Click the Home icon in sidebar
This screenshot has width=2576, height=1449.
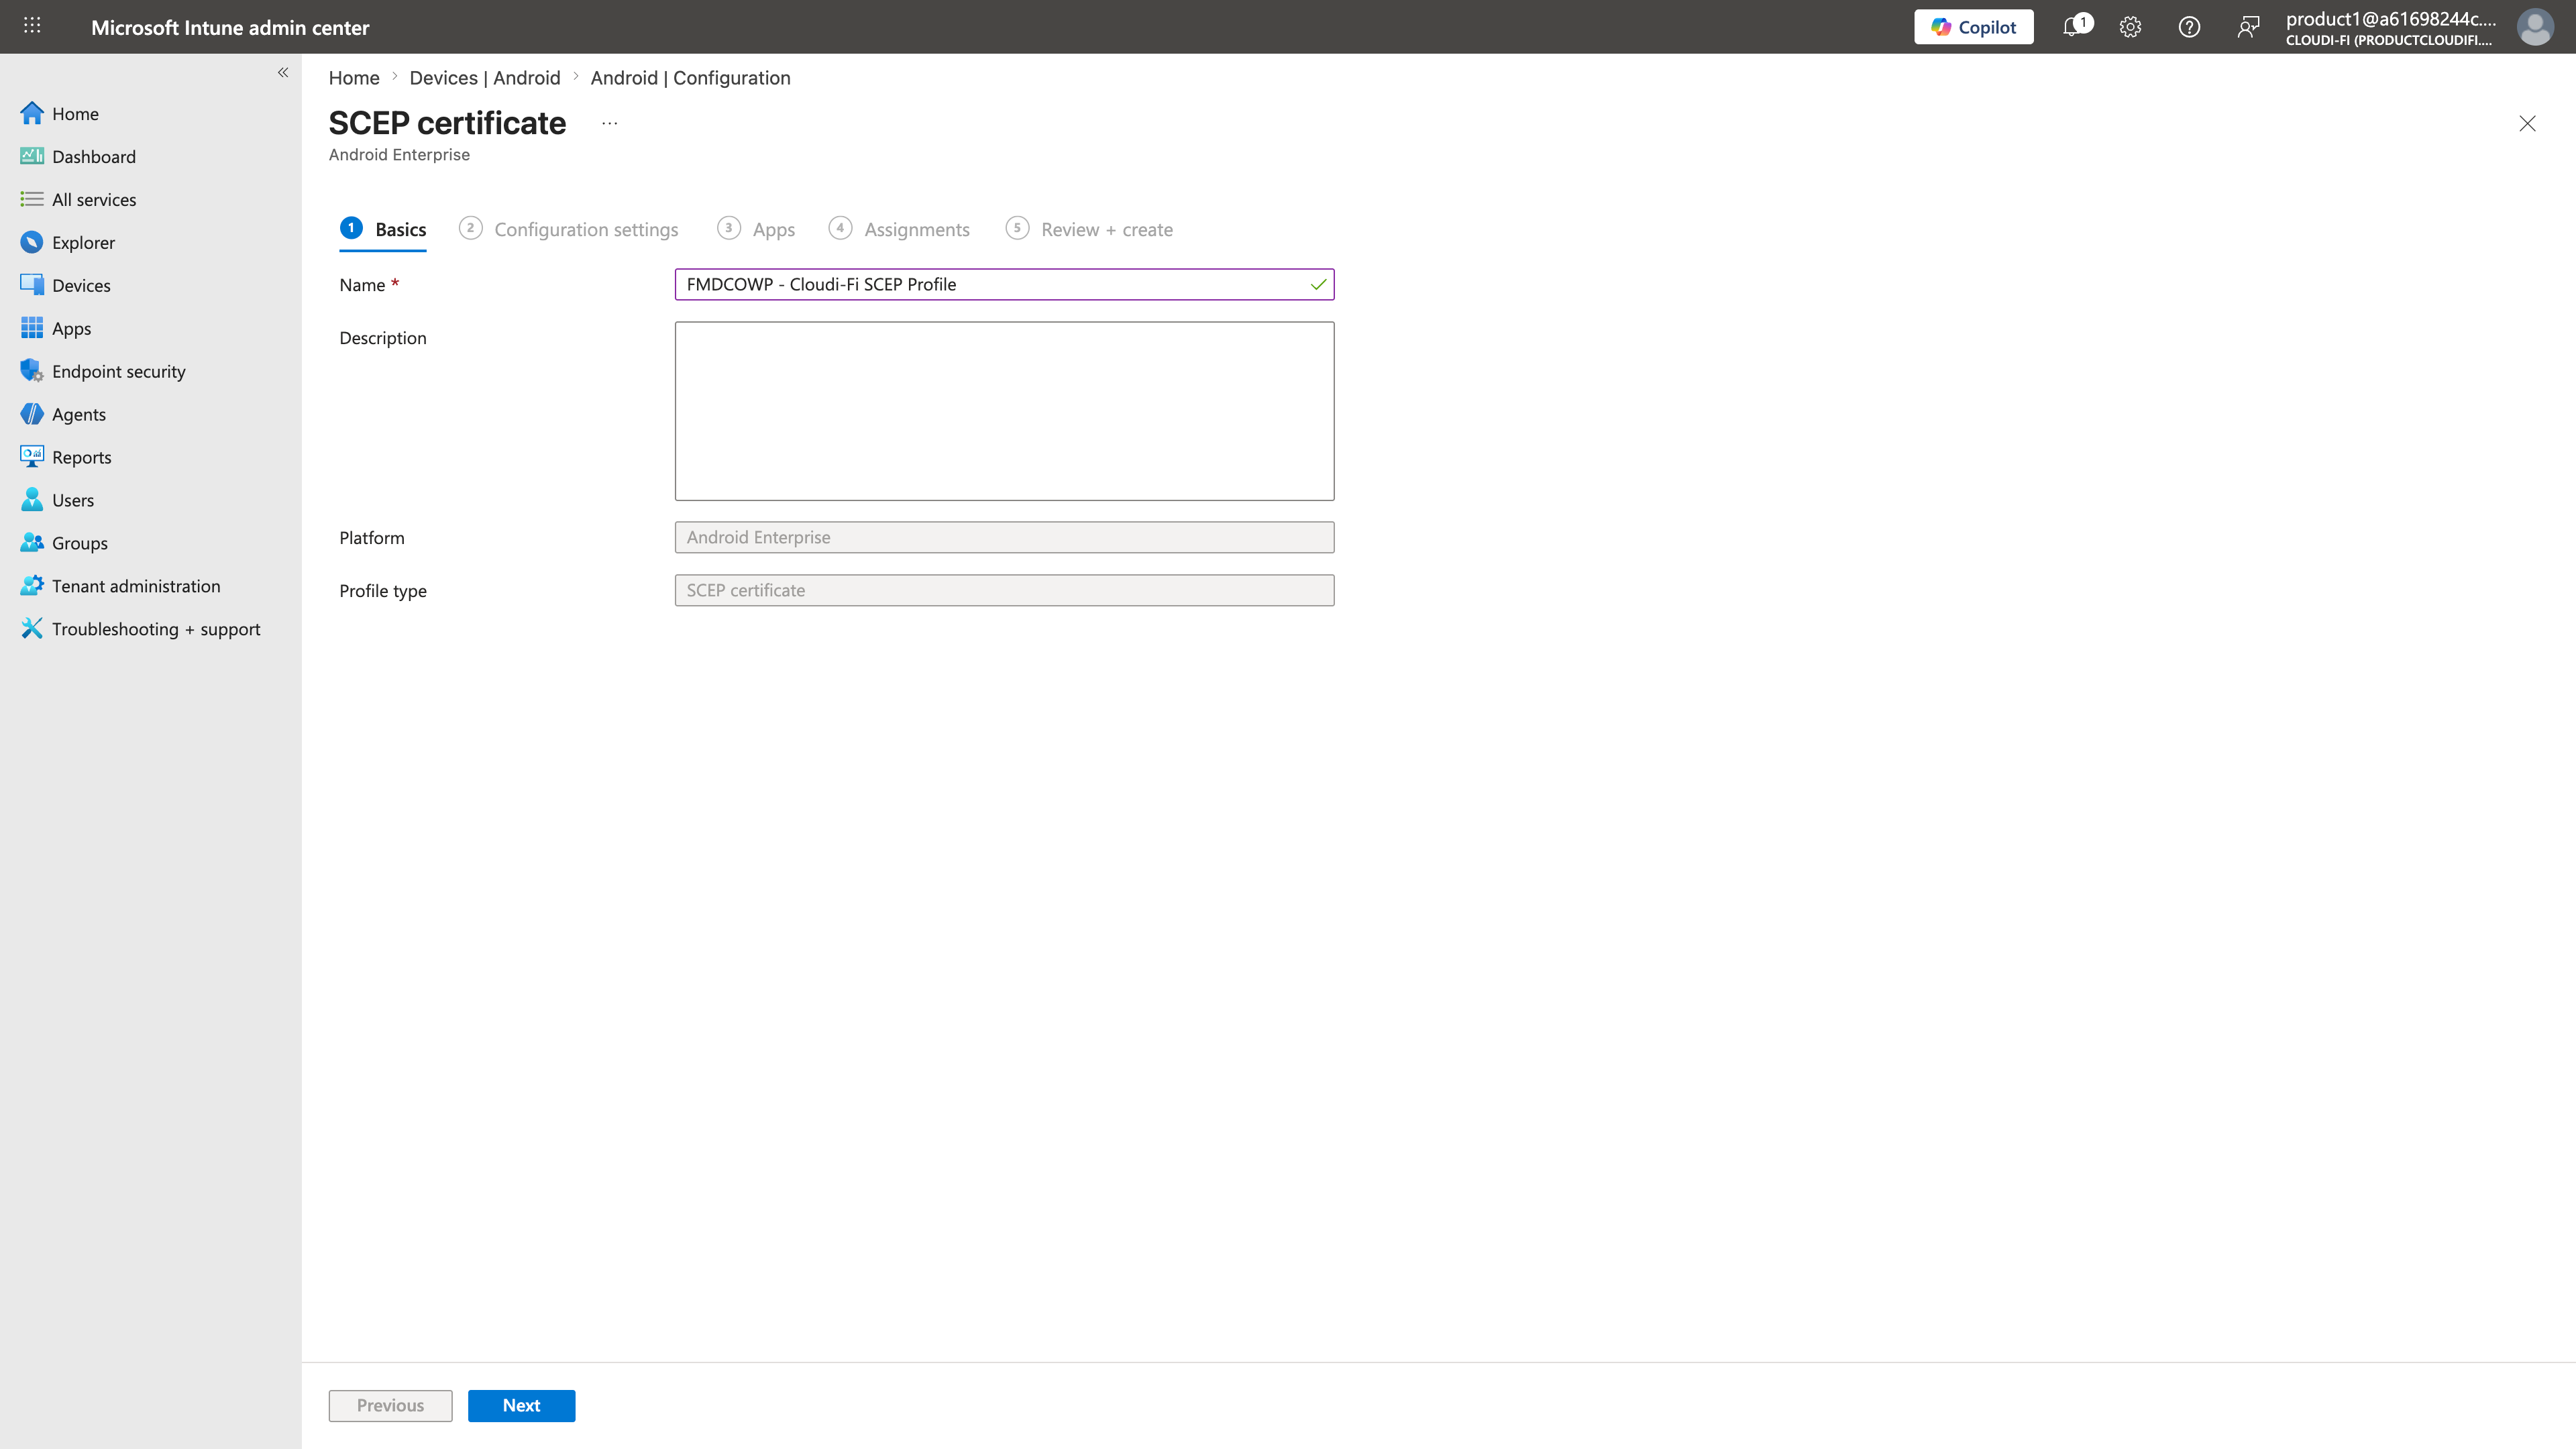[x=32, y=113]
